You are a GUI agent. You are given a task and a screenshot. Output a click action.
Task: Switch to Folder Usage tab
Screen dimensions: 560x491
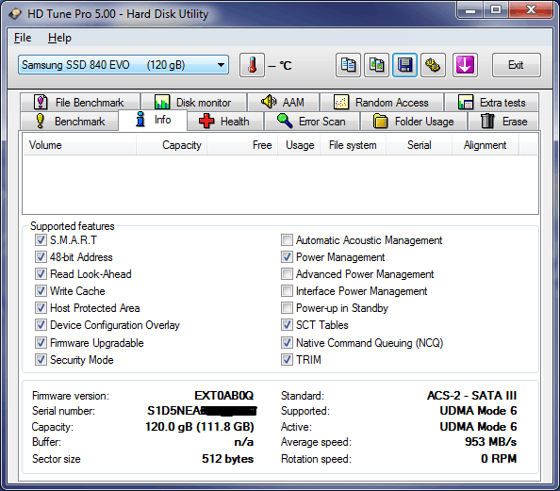click(x=414, y=122)
